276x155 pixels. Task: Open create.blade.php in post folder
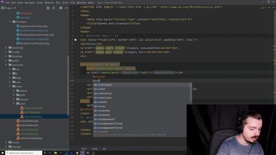33,108
